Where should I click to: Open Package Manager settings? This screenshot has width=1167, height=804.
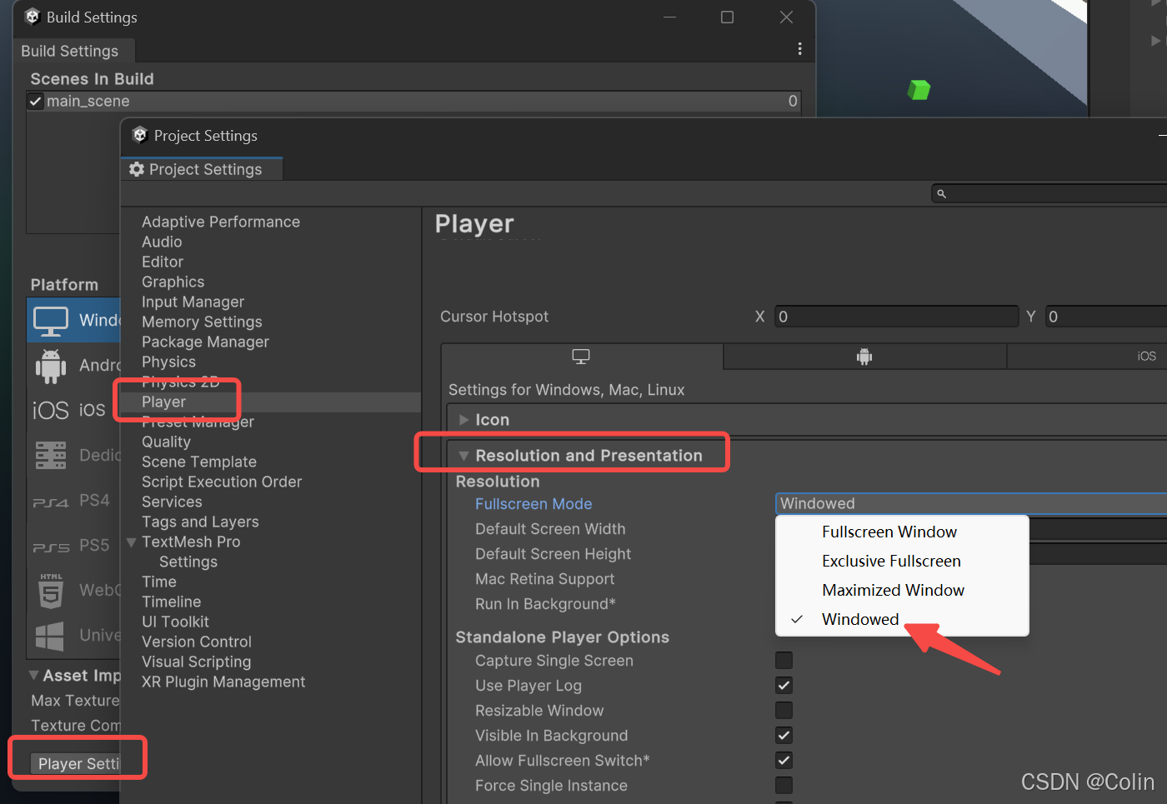coord(206,342)
